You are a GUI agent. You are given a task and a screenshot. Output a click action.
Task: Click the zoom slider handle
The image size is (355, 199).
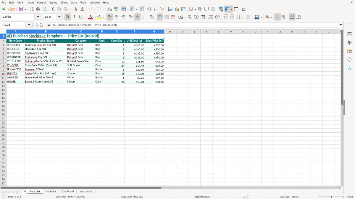click(x=331, y=197)
